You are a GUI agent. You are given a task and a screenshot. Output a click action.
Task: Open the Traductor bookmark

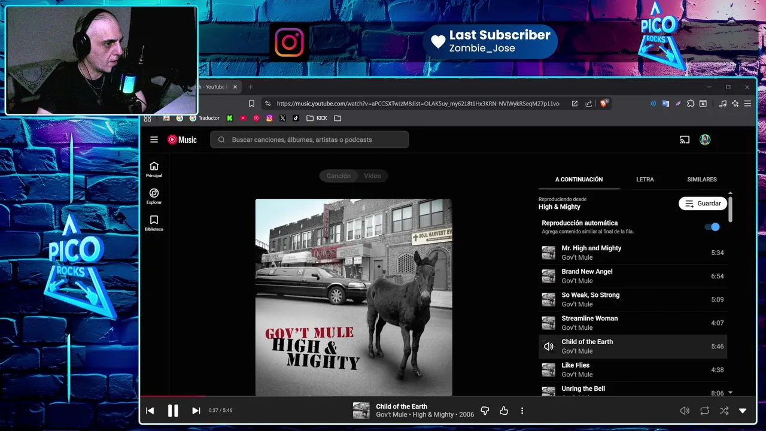[x=205, y=118]
